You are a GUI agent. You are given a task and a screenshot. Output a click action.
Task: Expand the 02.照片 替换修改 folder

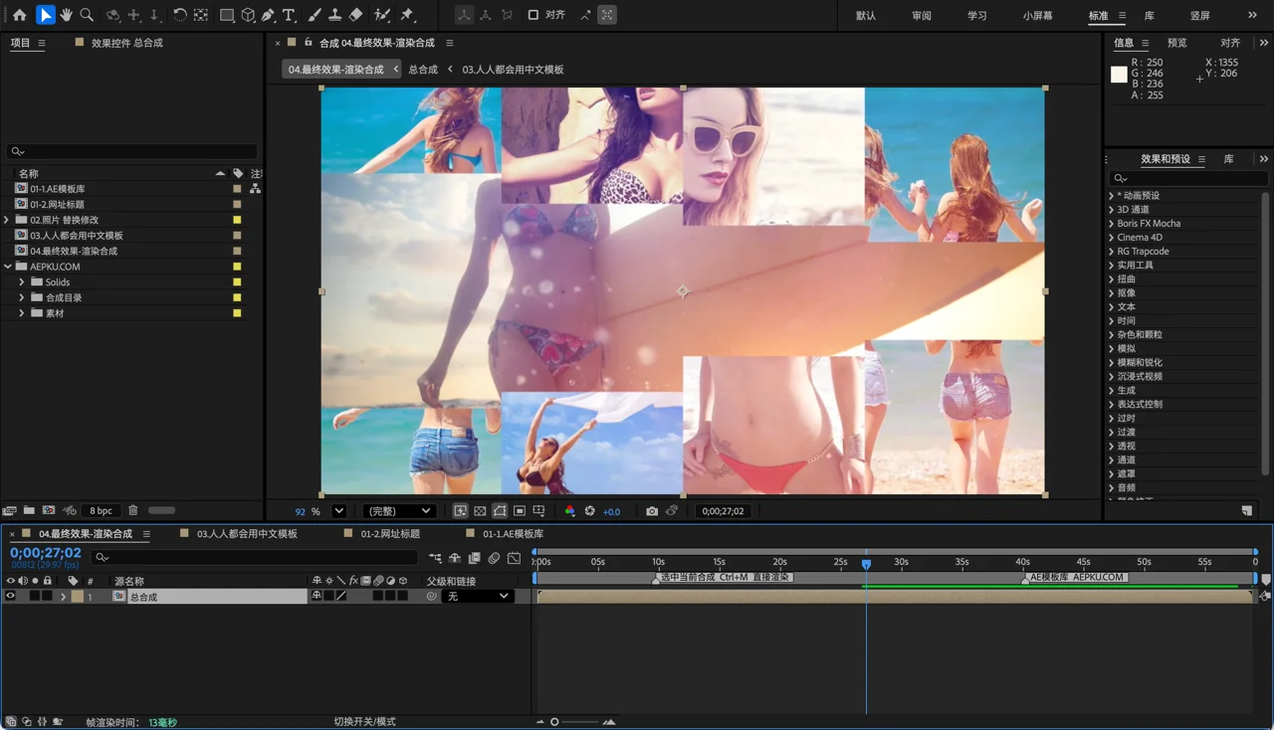7,220
